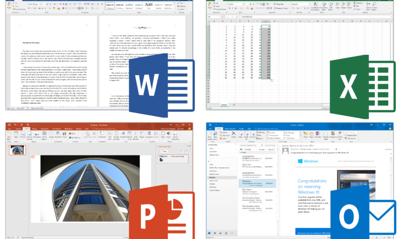Screen dimensions: 399x239
Task: Select Drafts (This computer only) folder in Outlook
Action: [x=219, y=168]
